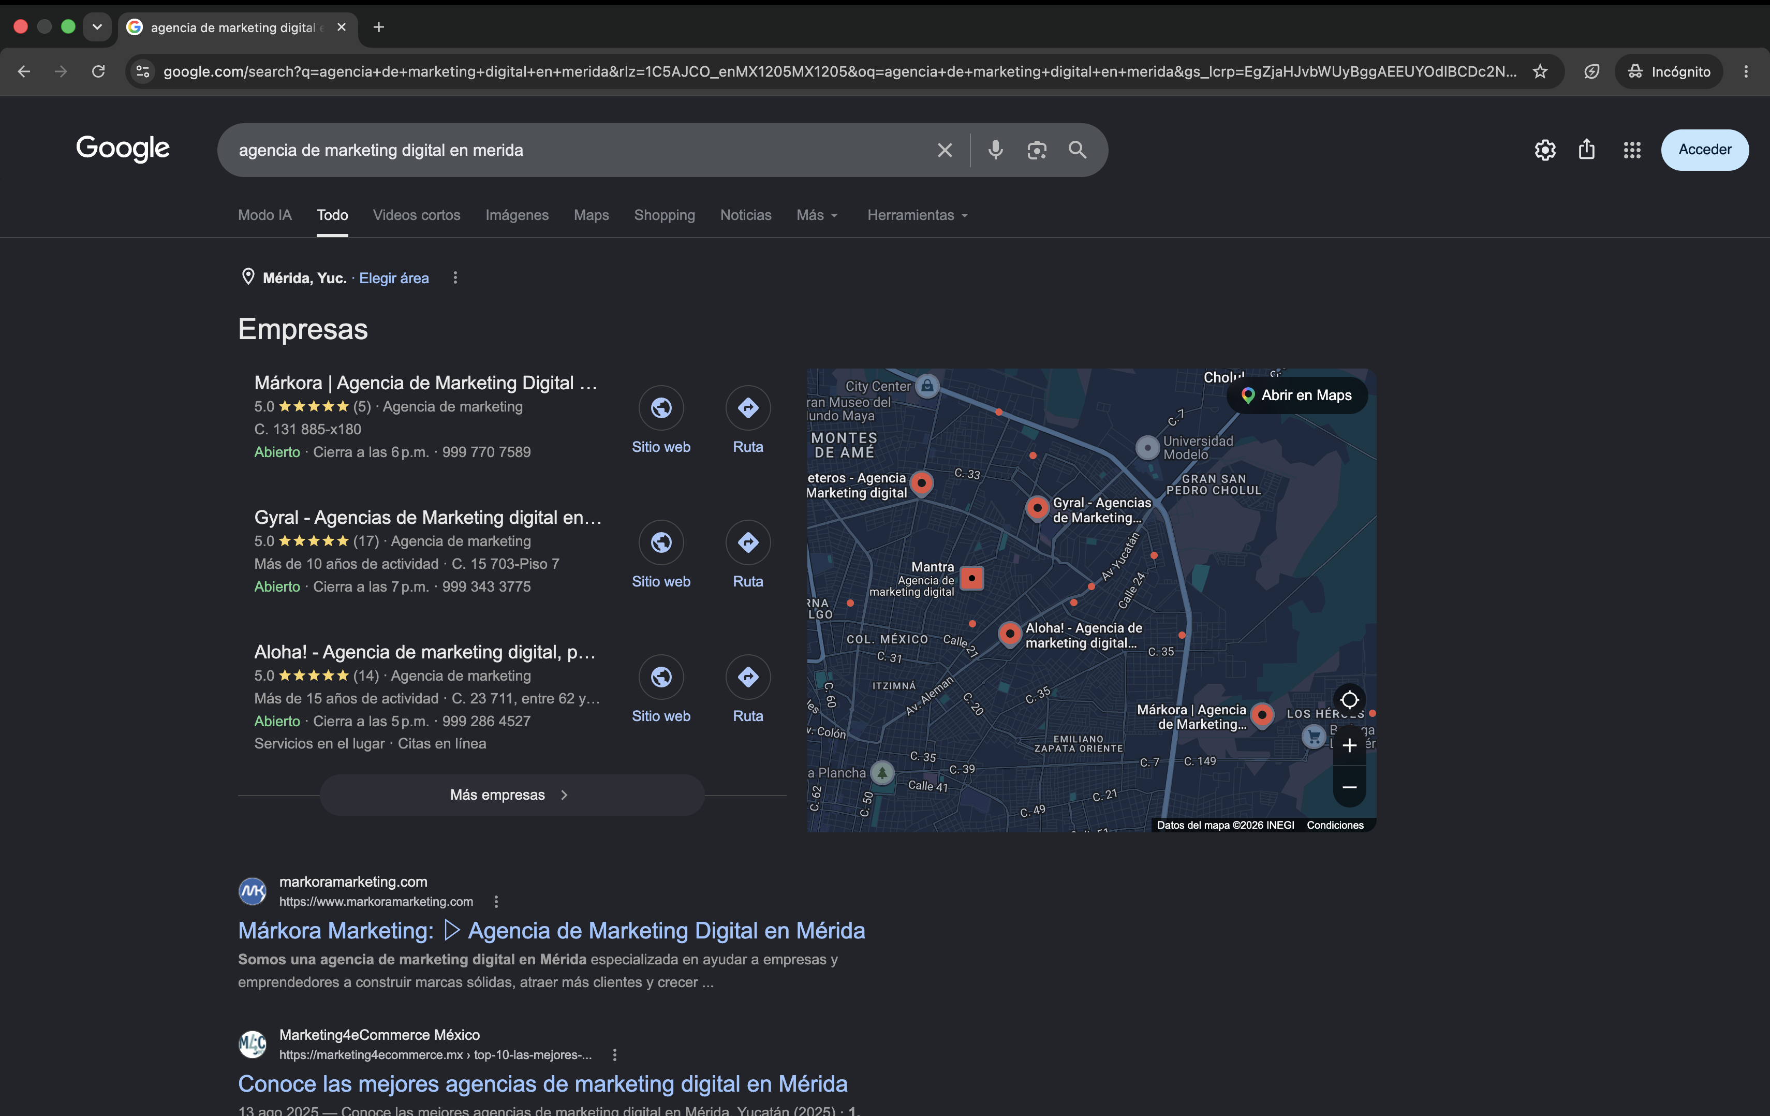Viewport: 1770px width, 1116px height.
Task: Share search results icon
Action: [1587, 150]
